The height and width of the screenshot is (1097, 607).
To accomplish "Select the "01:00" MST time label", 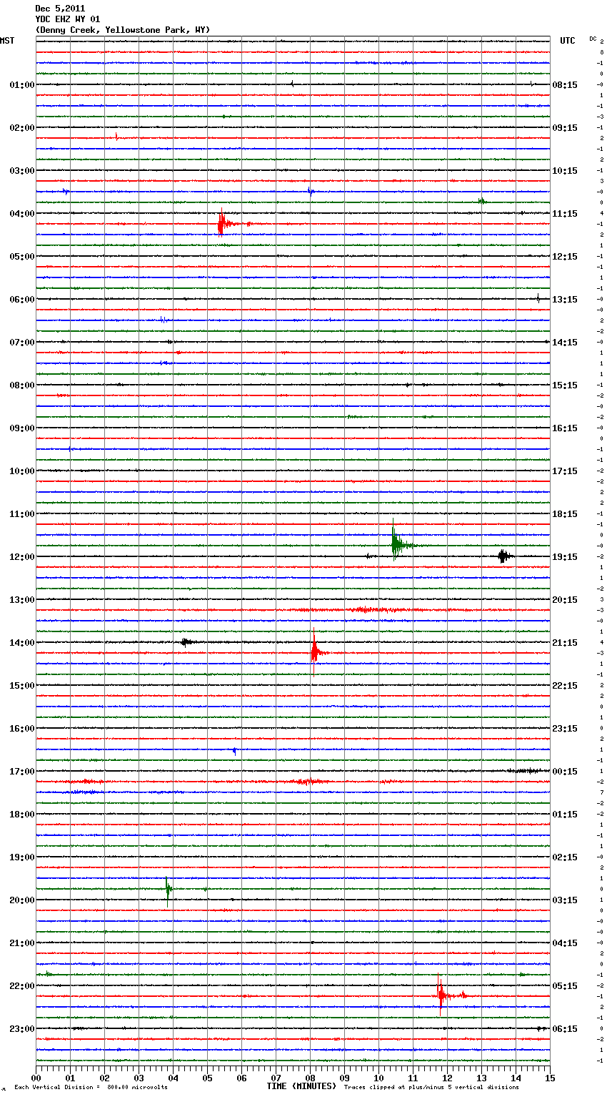I will pos(22,85).
